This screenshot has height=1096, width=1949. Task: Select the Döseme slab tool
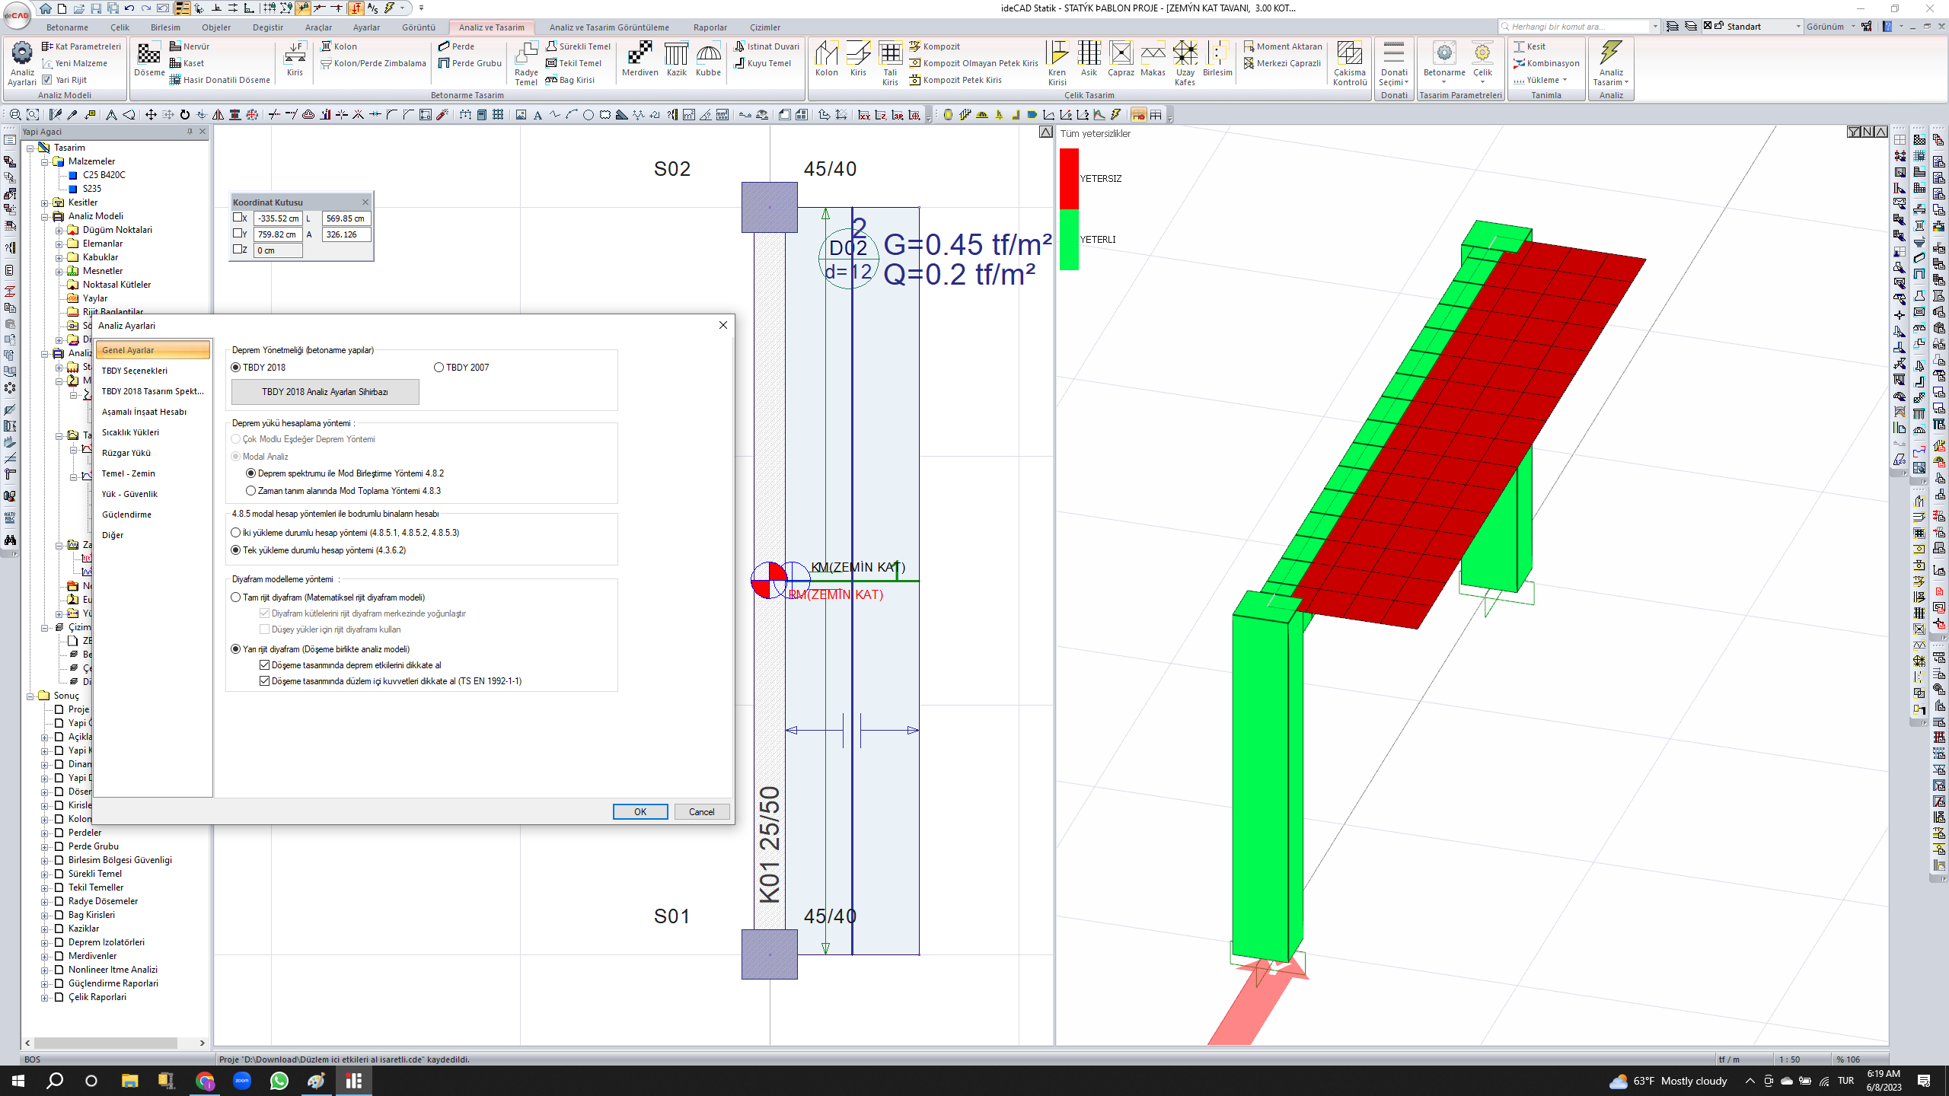point(149,59)
